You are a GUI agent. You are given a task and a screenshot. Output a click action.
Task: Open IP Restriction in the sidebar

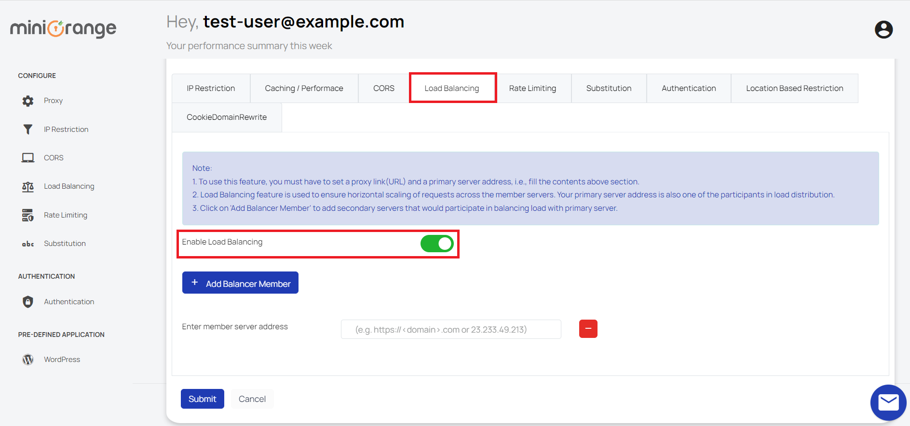pos(66,129)
